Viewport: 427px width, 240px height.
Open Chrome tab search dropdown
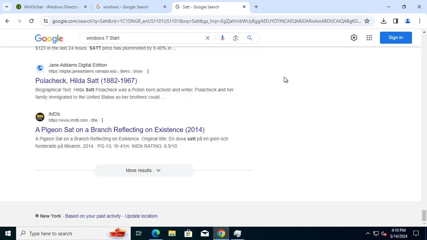pyautogui.click(x=6, y=7)
